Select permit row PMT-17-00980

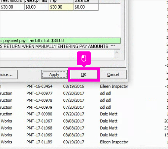click(x=84, y=114)
